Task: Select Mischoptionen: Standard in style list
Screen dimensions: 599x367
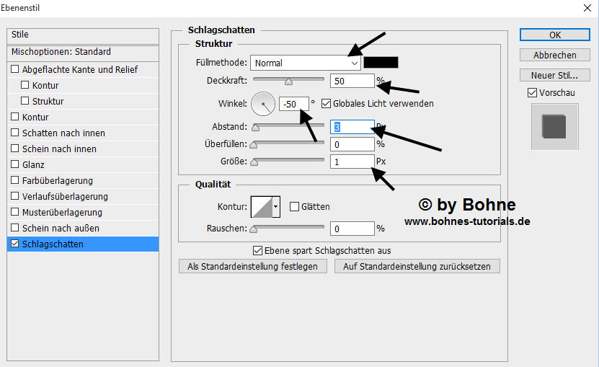Action: pos(61,52)
